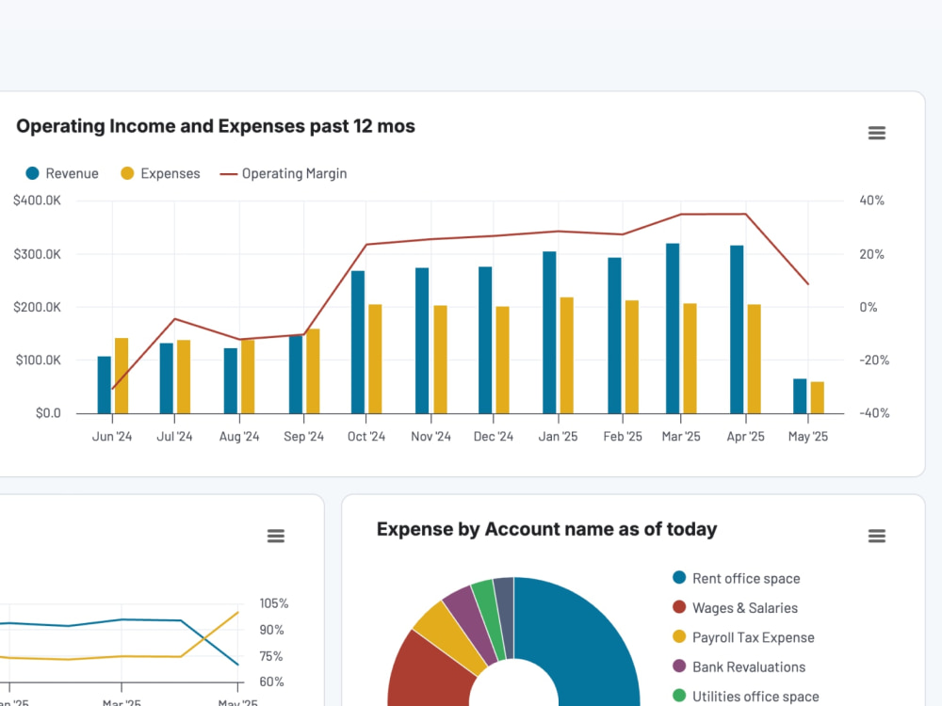Click the 'Jan '25' axis label
Image resolution: width=942 pixels, height=706 pixels.
point(558,437)
